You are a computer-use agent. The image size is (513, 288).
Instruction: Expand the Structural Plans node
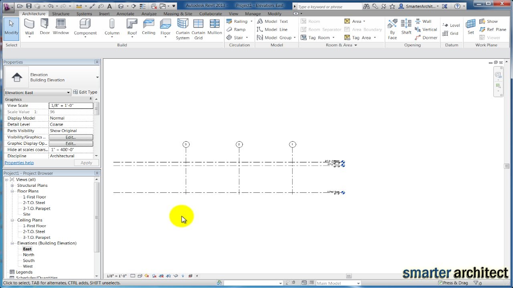tap(12, 186)
